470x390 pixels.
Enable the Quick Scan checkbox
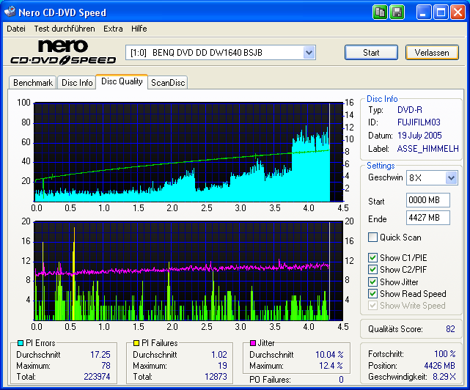(x=373, y=238)
